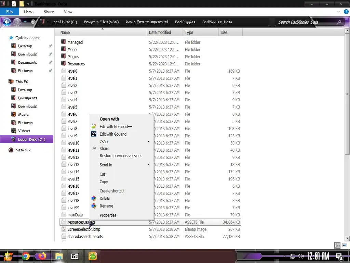
Task: Sort by Date modified column
Action: pos(164,33)
